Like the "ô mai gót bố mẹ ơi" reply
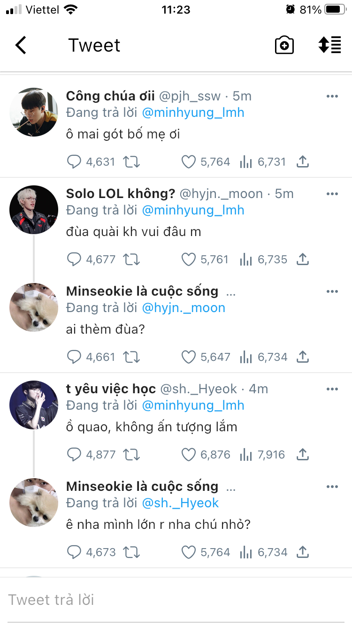The image size is (352, 626). click(x=188, y=162)
